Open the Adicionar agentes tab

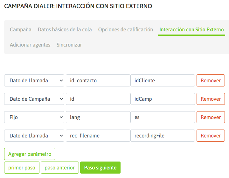pyautogui.click(x=30, y=45)
